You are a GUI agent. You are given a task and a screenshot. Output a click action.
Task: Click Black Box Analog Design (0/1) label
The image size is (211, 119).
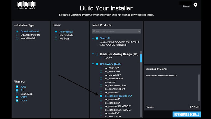coord(119,54)
